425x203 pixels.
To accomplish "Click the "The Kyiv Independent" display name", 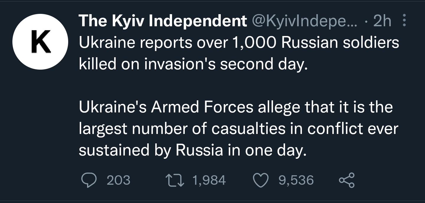I will click(163, 21).
